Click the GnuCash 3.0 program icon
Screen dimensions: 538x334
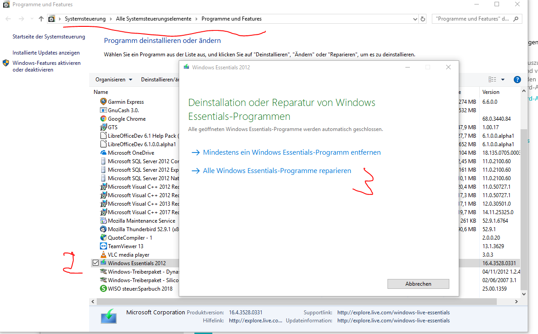(x=103, y=110)
